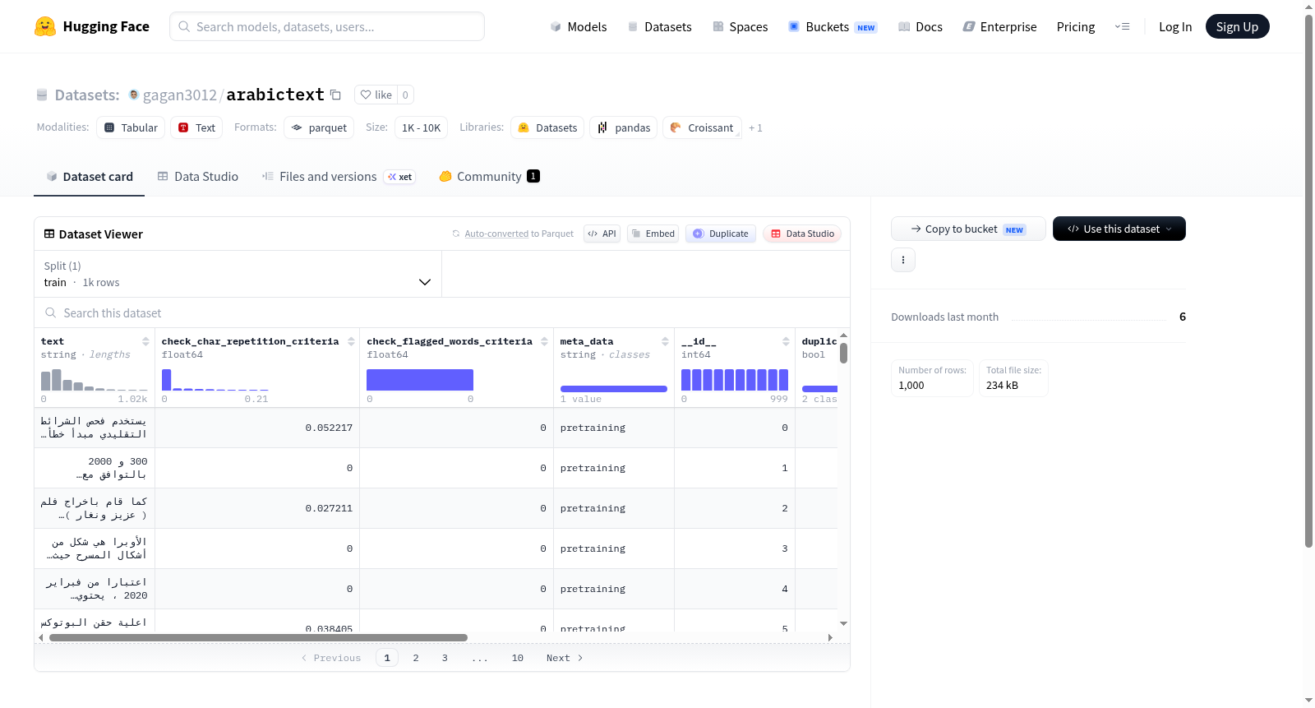Open the Use this dataset dropdown

tap(1119, 229)
